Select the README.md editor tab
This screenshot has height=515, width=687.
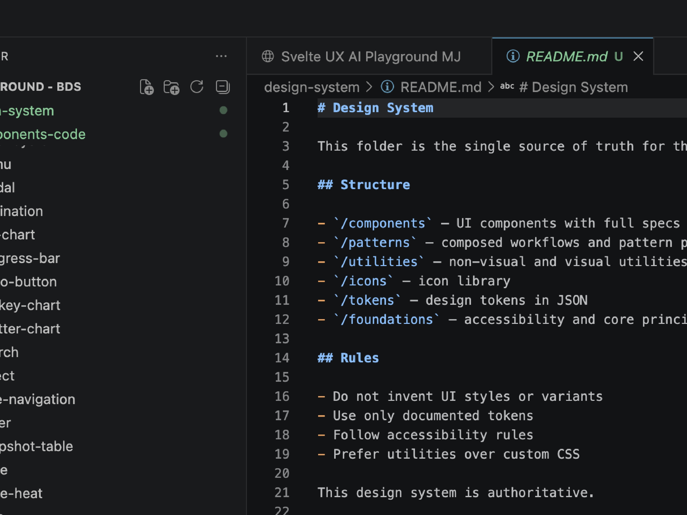(573, 57)
